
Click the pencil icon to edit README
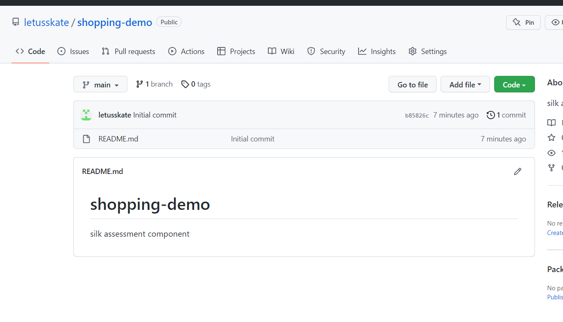click(x=518, y=172)
